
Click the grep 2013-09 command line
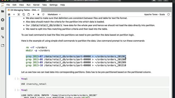[x=76, y=62]
